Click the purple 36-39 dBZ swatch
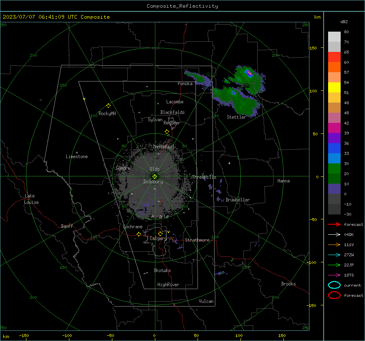The width and height of the screenshot is (365, 341). pyautogui.click(x=334, y=138)
